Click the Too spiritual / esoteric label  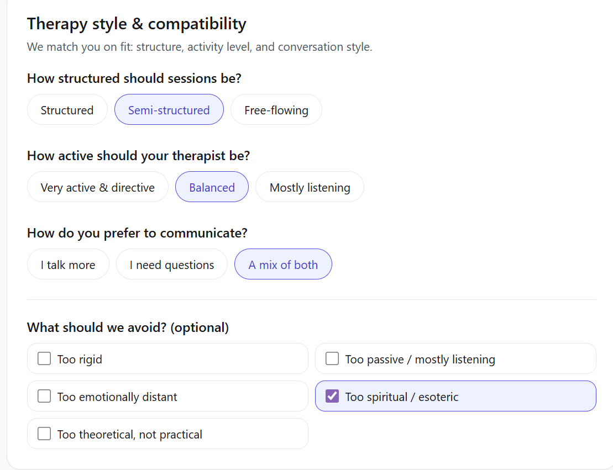click(402, 397)
